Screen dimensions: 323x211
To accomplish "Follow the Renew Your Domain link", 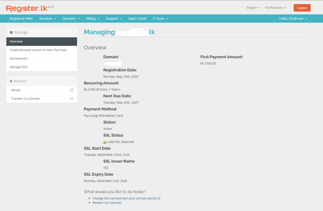I will [x=107, y=203].
